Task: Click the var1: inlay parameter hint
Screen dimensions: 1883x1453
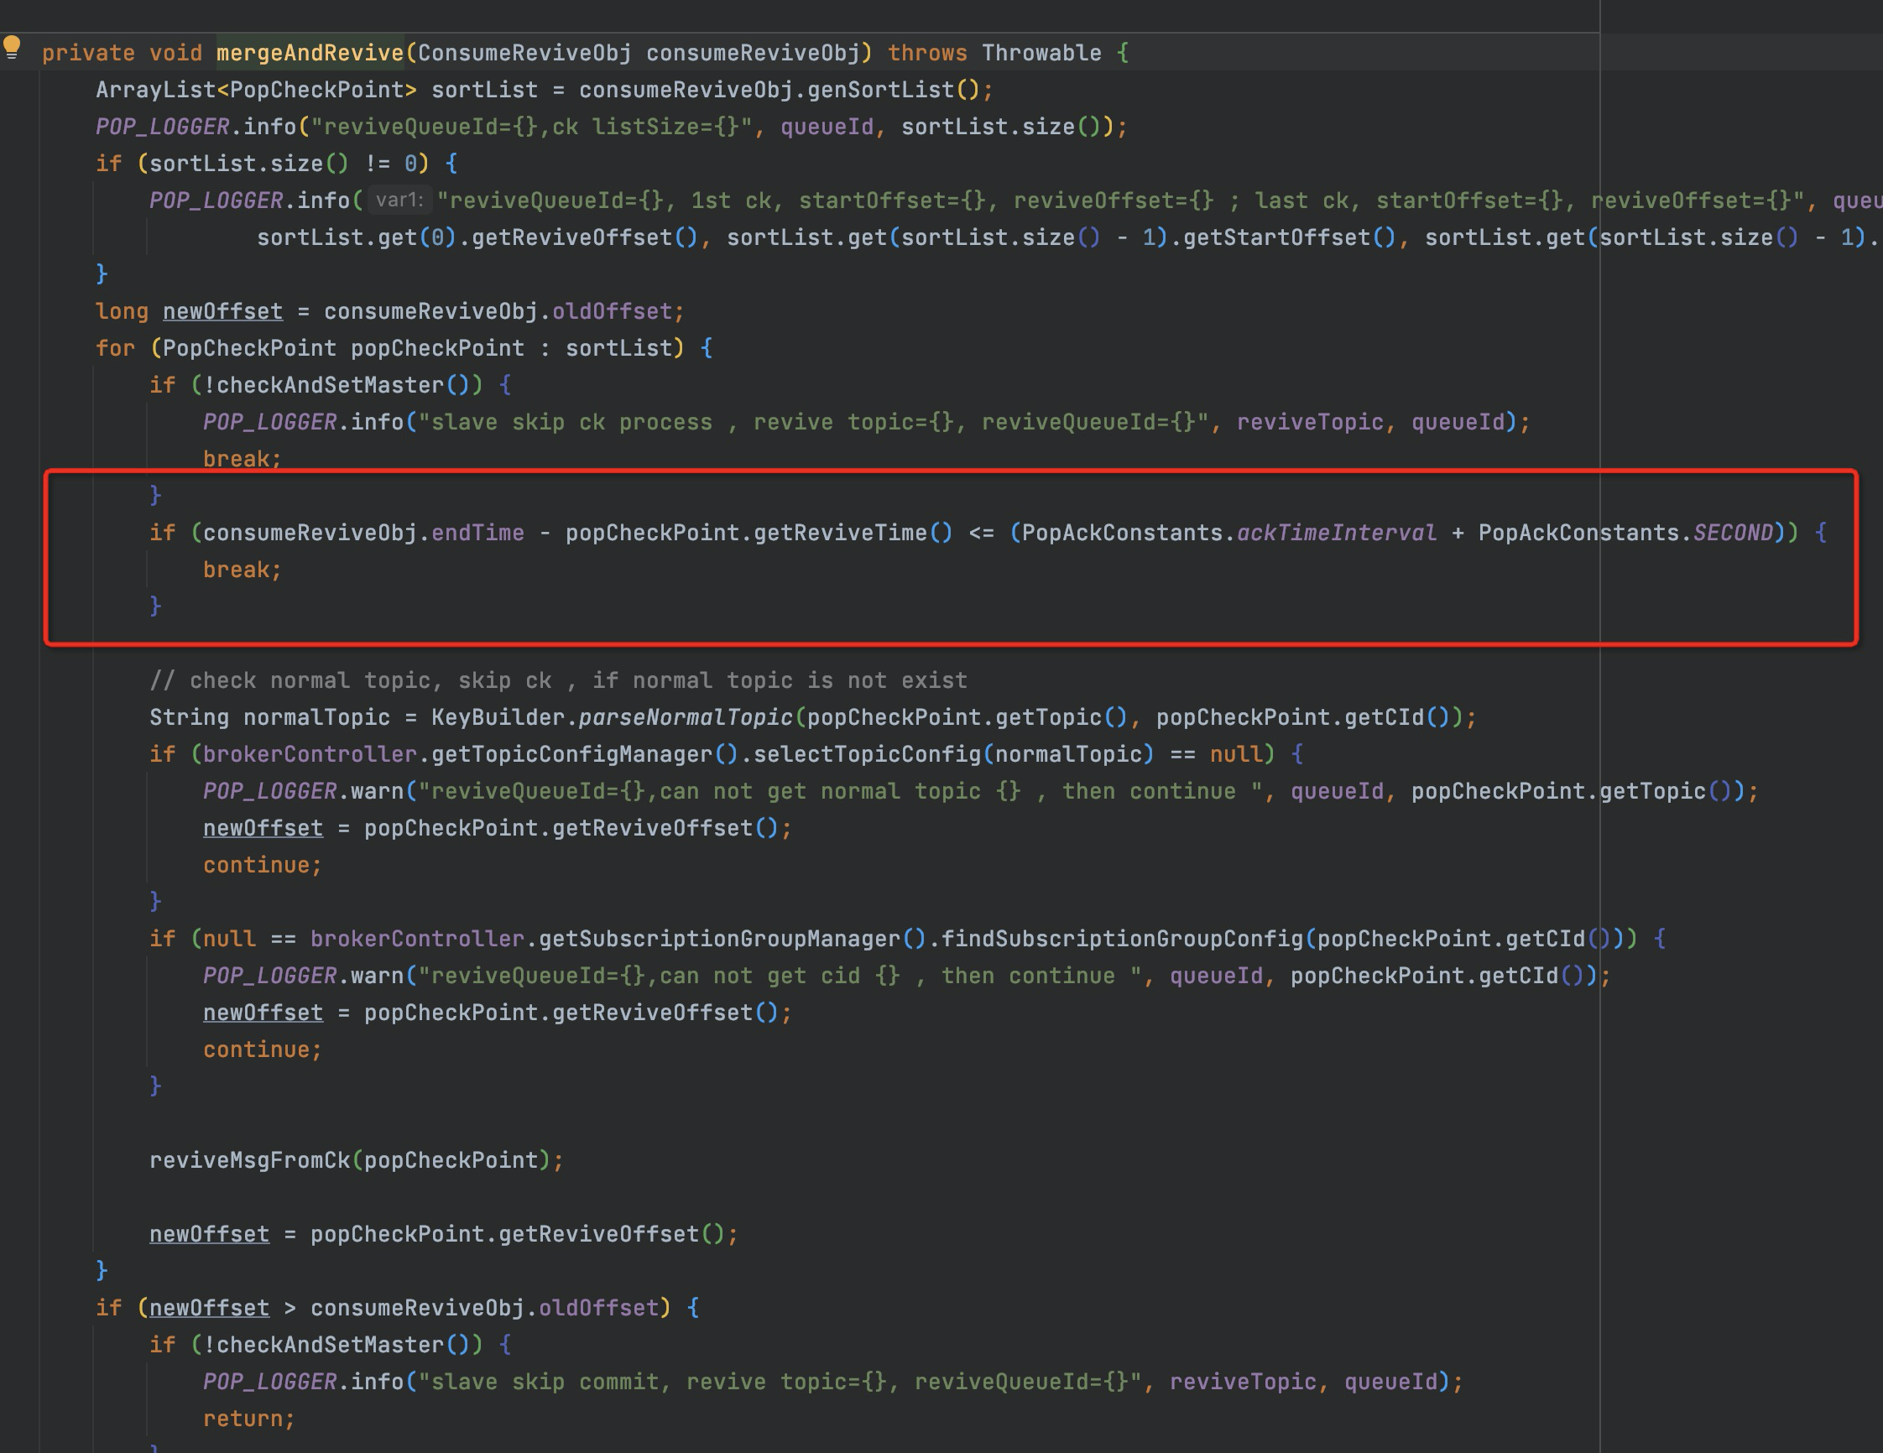Action: click(x=399, y=201)
